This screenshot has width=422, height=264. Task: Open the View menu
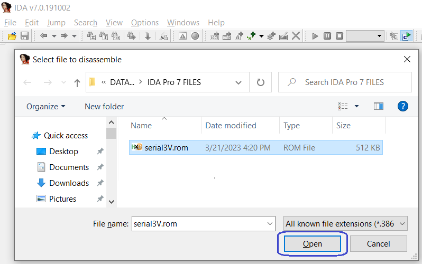pos(114,23)
